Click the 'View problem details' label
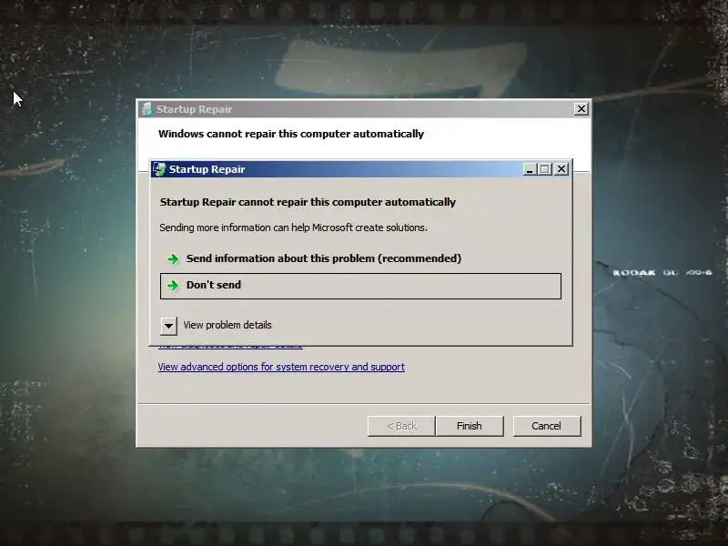This screenshot has height=546, width=728. click(x=227, y=325)
